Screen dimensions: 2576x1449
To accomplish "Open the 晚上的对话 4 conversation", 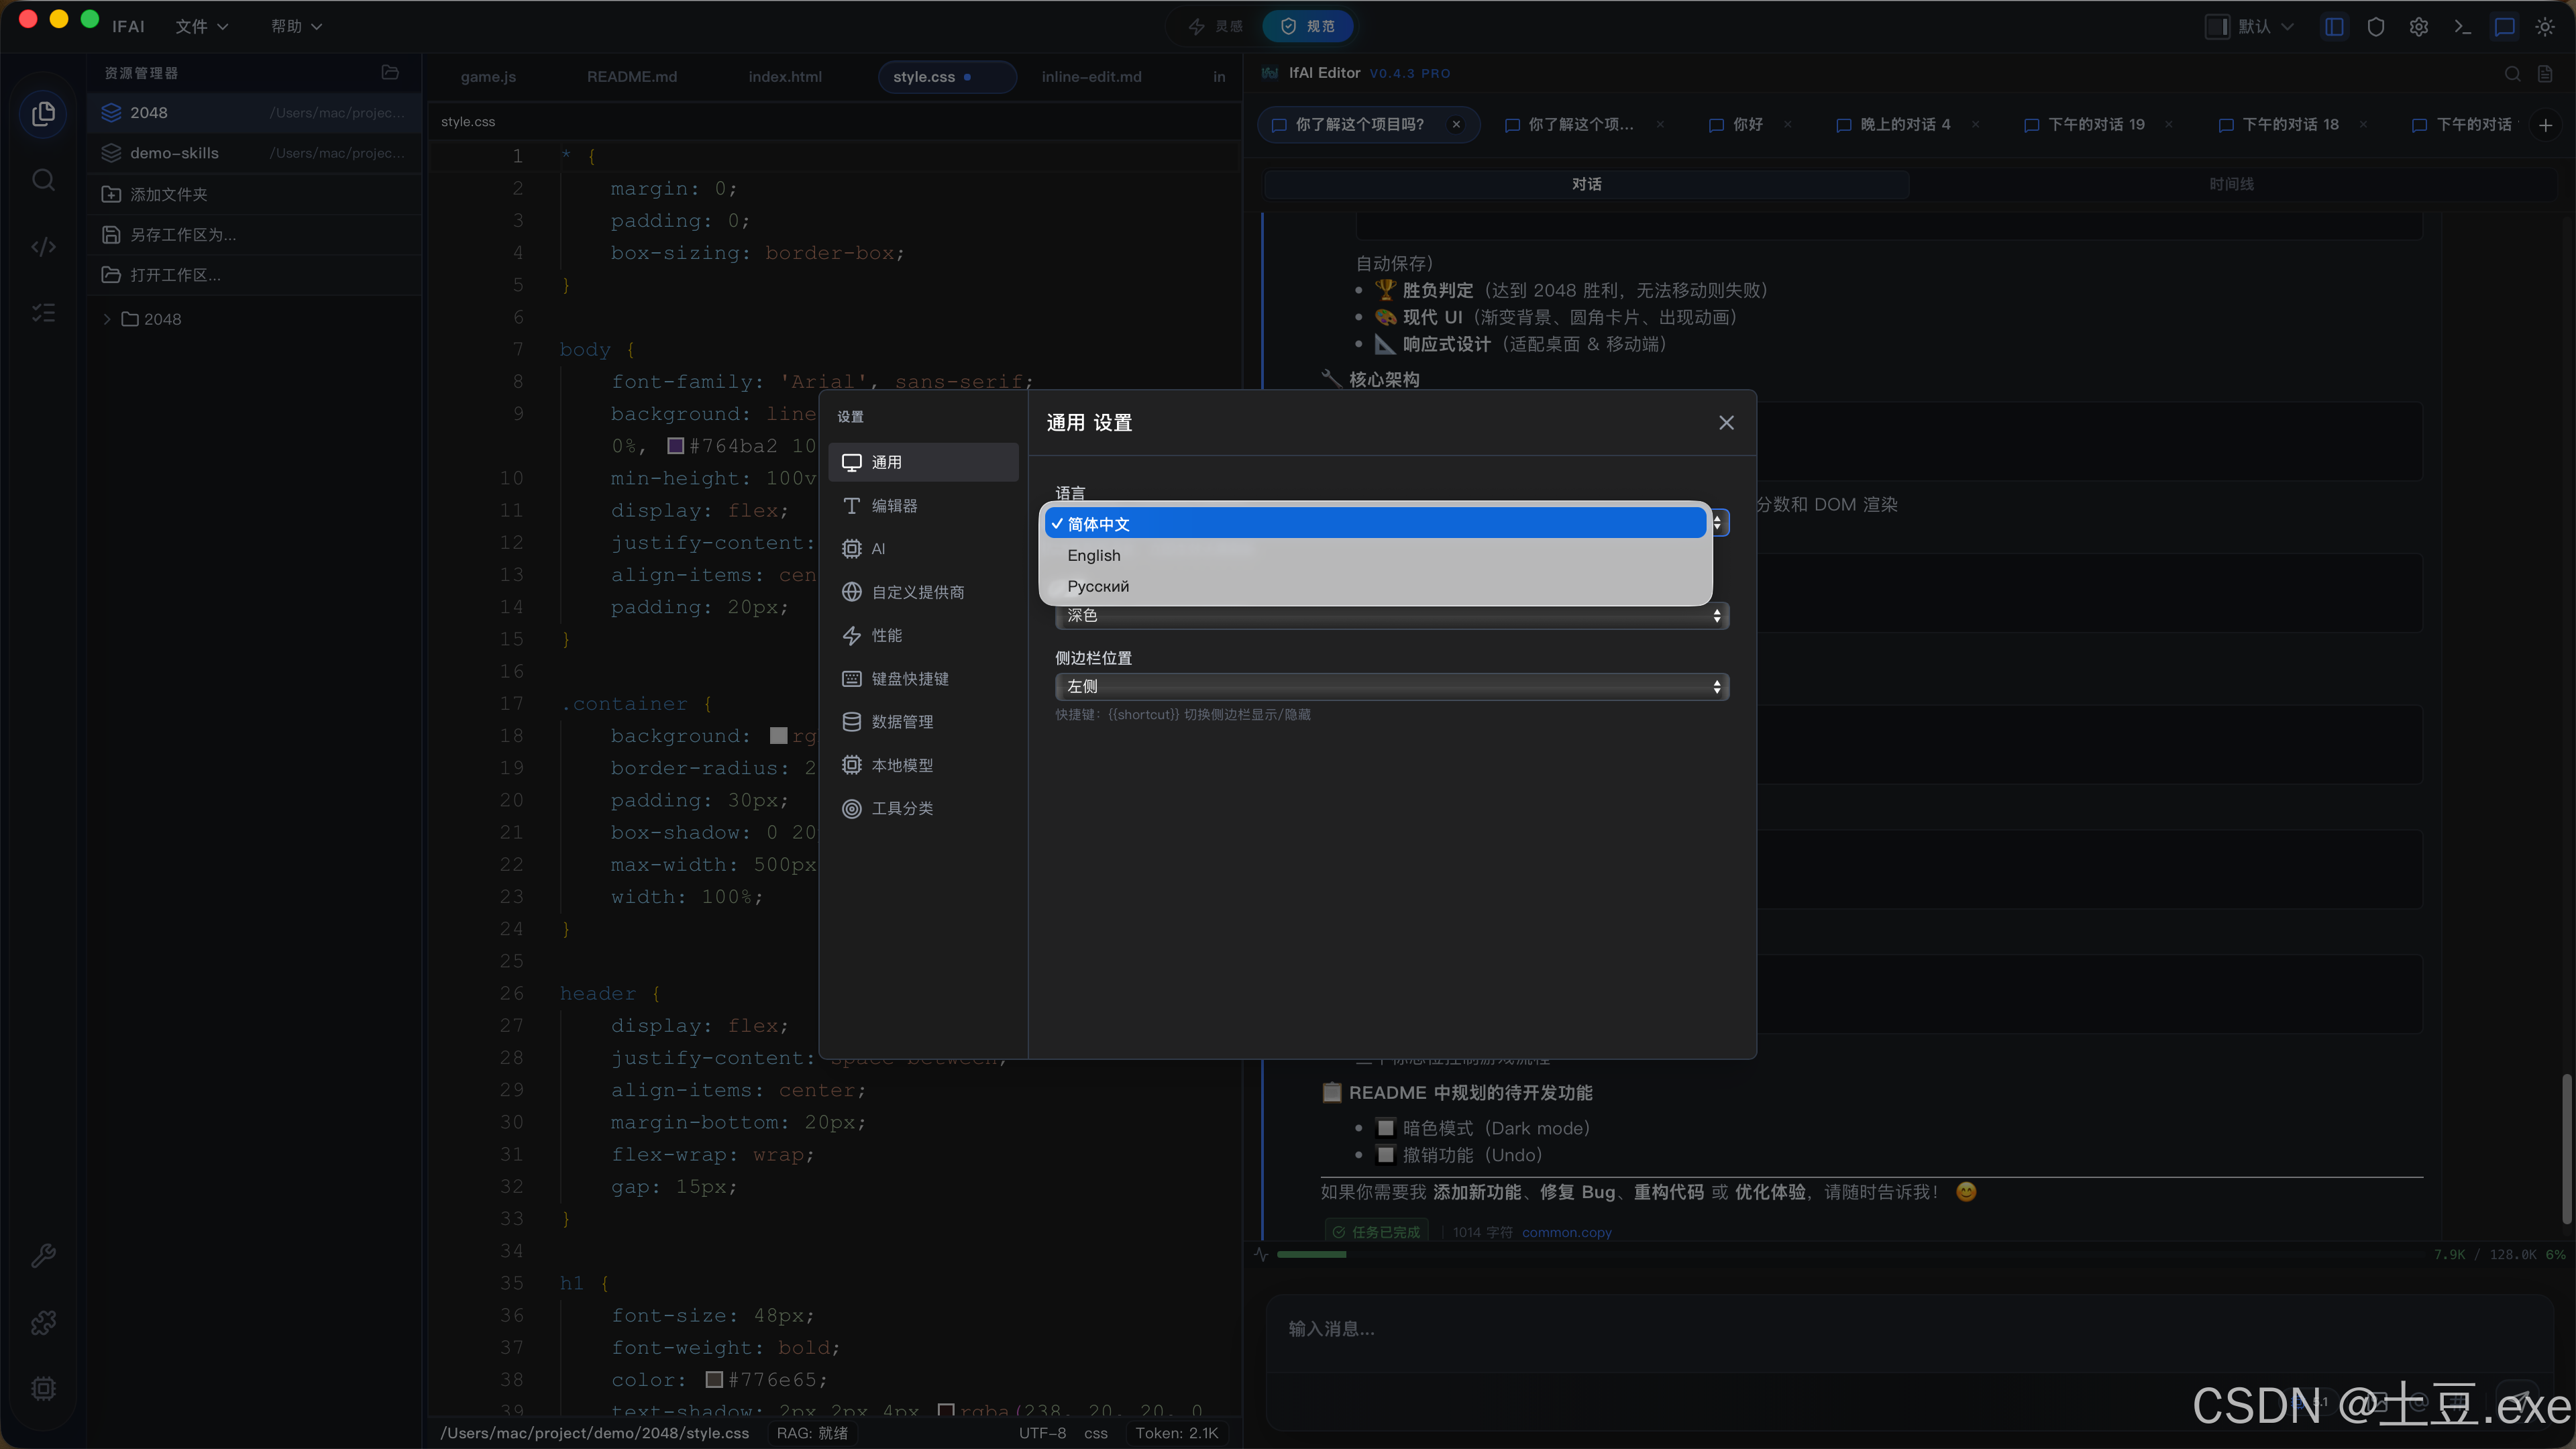I will point(1906,125).
